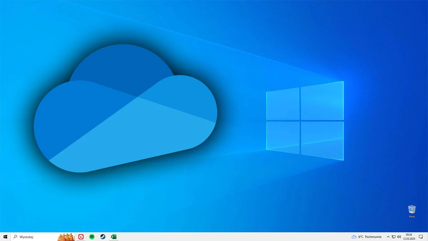The width and height of the screenshot is (428, 241).
Task: Open the Start menu from taskbar
Action: [5, 237]
